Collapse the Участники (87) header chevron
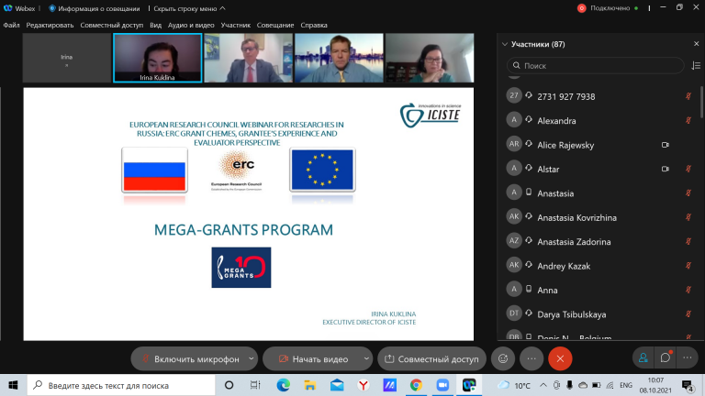This screenshot has height=396, width=705. point(505,44)
